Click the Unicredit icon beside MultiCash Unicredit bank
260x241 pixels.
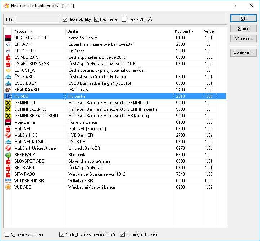click(8, 148)
